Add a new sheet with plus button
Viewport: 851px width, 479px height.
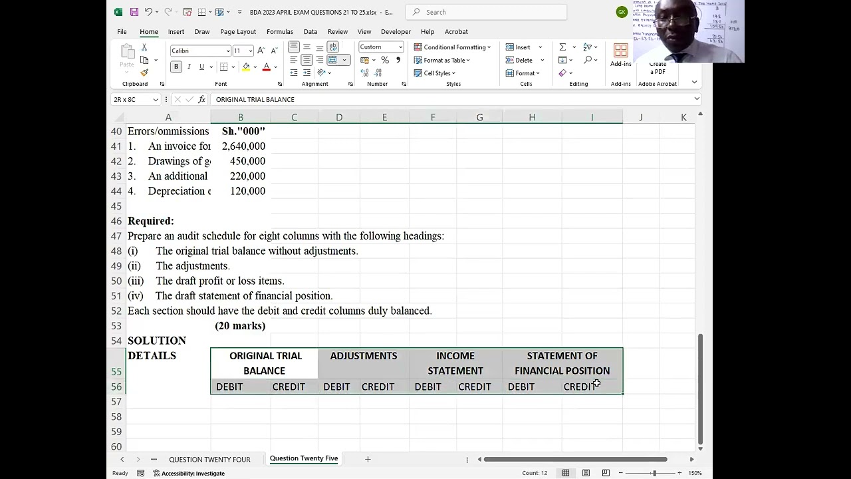coord(368,459)
